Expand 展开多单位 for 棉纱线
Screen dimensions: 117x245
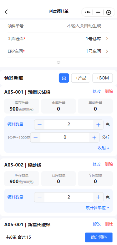click(97, 208)
